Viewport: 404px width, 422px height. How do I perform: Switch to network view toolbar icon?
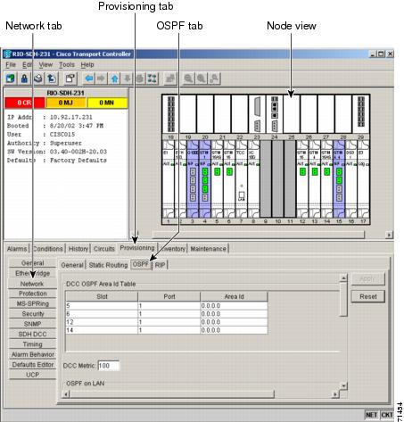click(x=153, y=79)
